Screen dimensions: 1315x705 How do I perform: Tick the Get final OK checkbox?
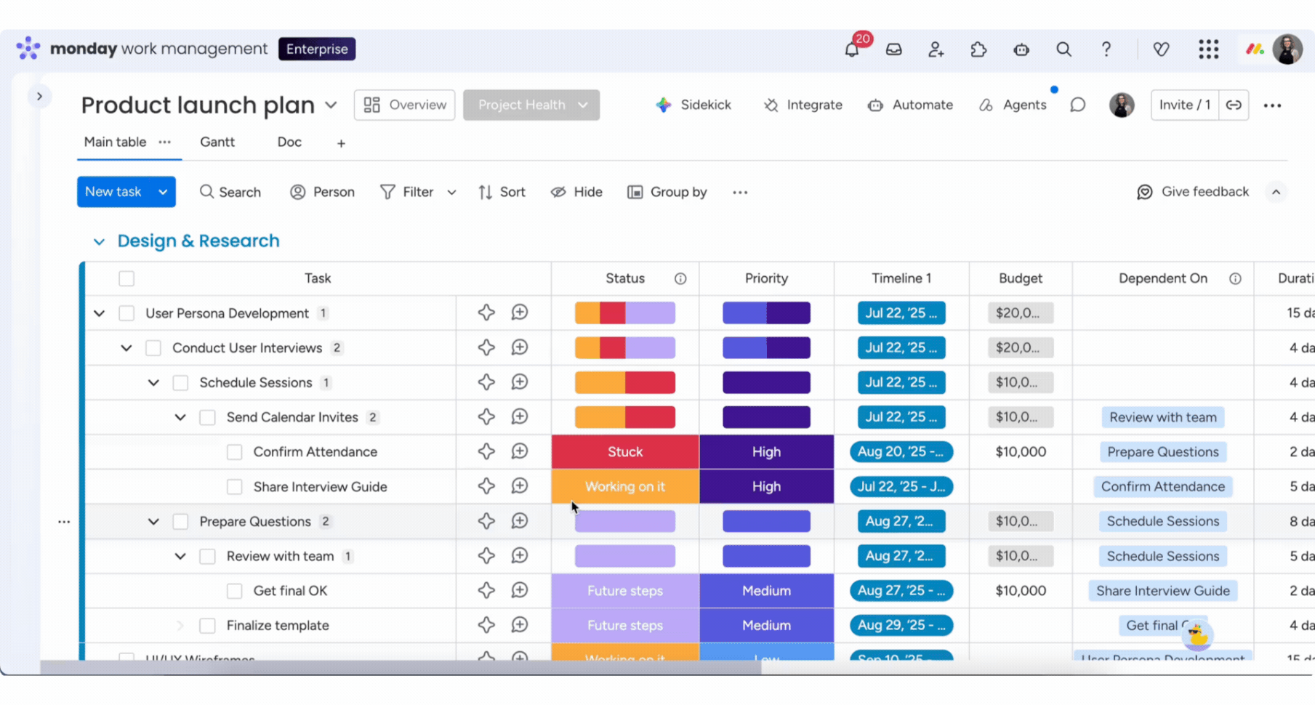[234, 591]
